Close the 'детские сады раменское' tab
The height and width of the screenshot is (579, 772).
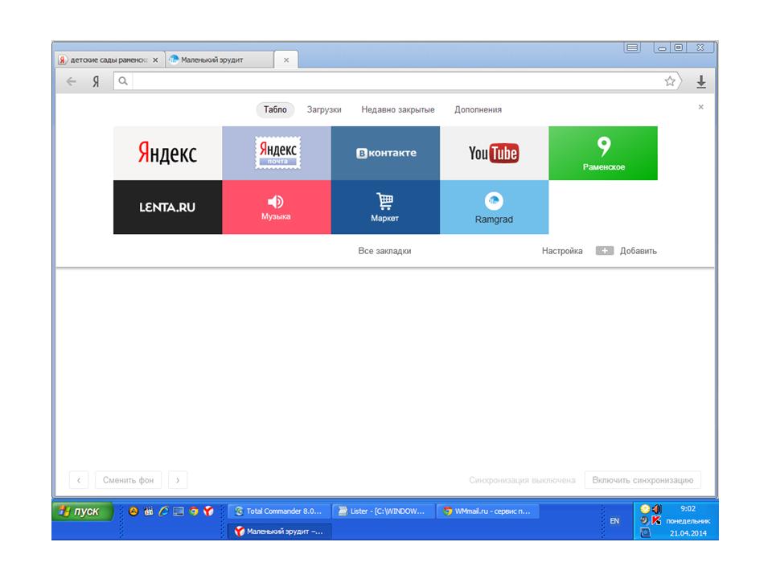(x=155, y=60)
